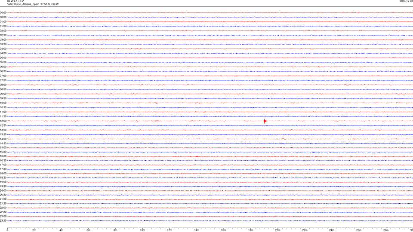This screenshot has width=413, height=232.
Task: Click the 07:00 time label
Action: (3, 76)
